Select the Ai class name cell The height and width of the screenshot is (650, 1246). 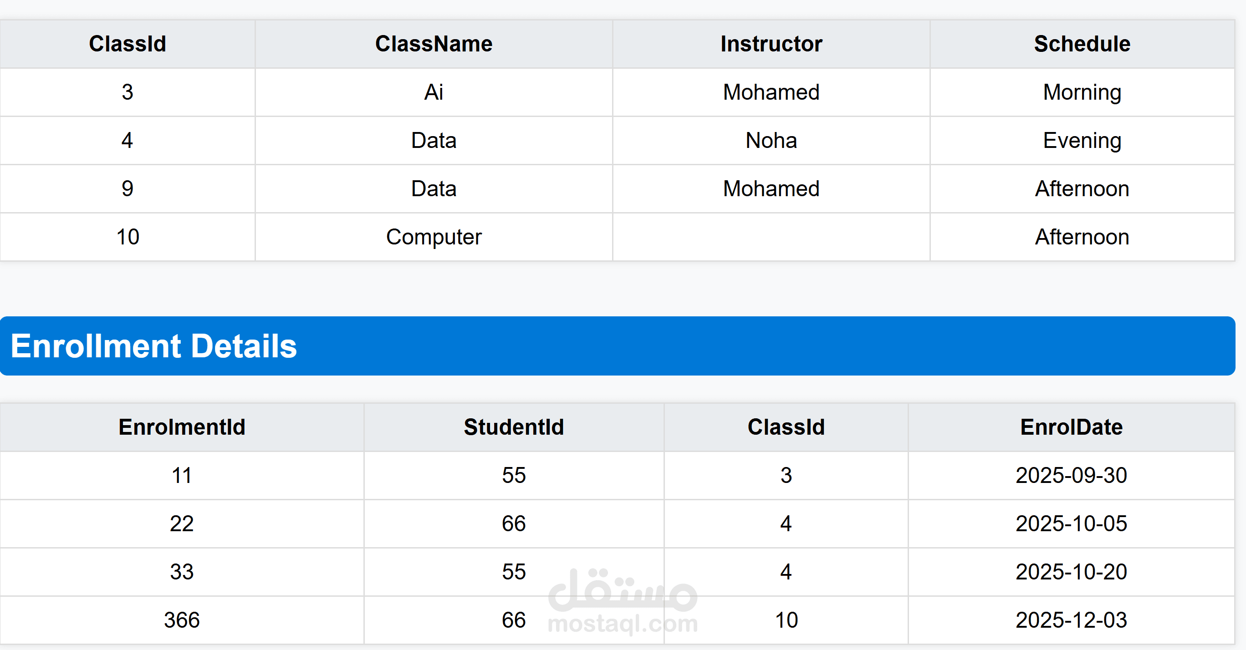coord(434,92)
